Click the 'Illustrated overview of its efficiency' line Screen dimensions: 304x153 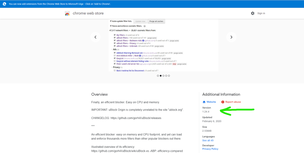(113, 147)
